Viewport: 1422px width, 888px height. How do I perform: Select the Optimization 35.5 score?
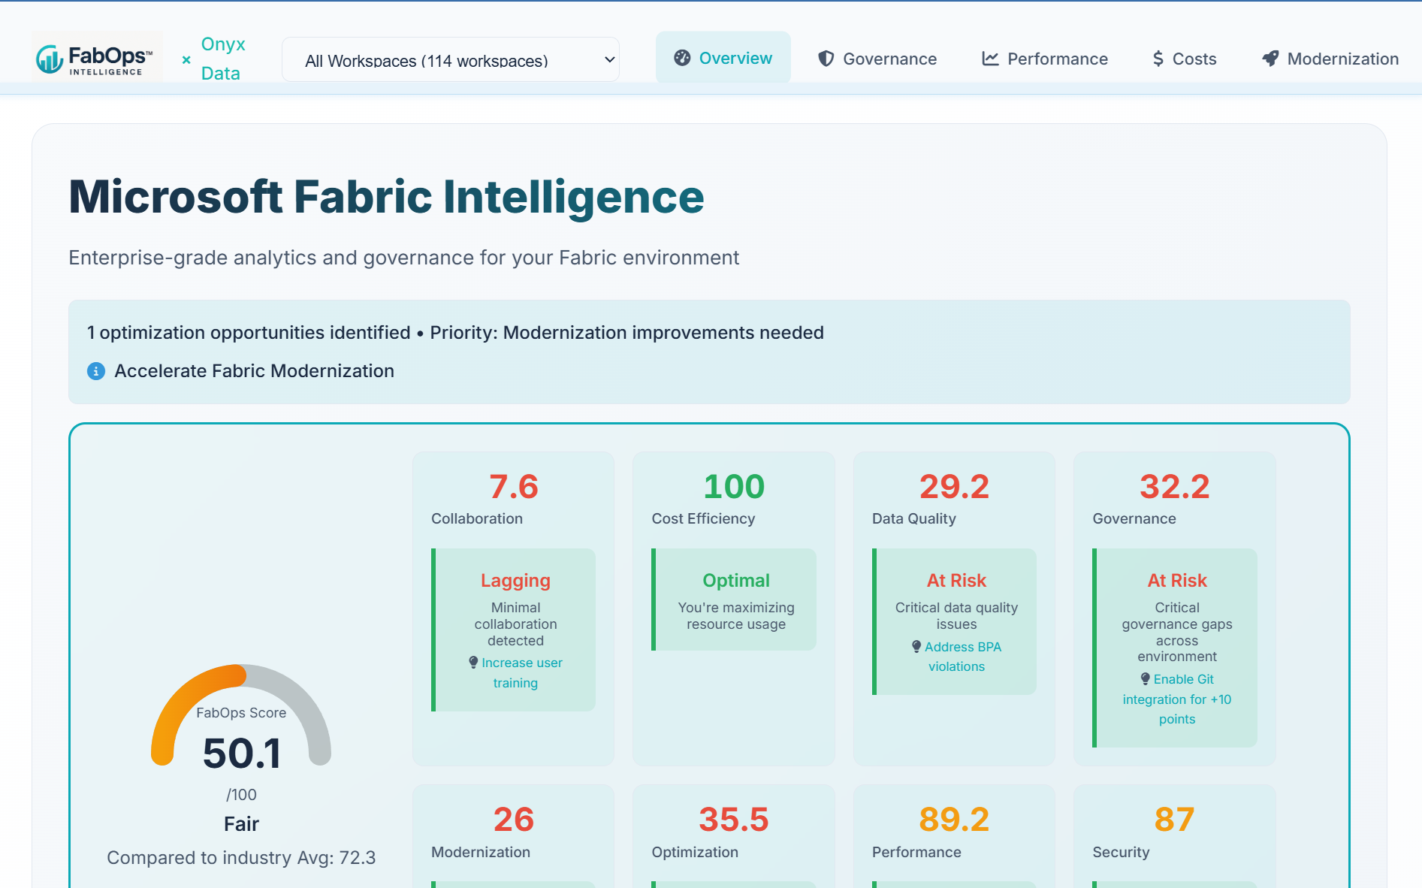click(x=734, y=820)
